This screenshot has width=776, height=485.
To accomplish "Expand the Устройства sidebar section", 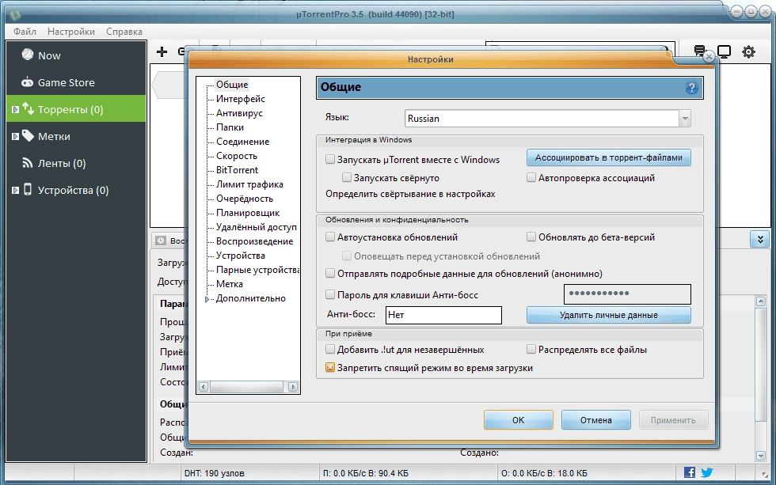I will click(x=15, y=190).
